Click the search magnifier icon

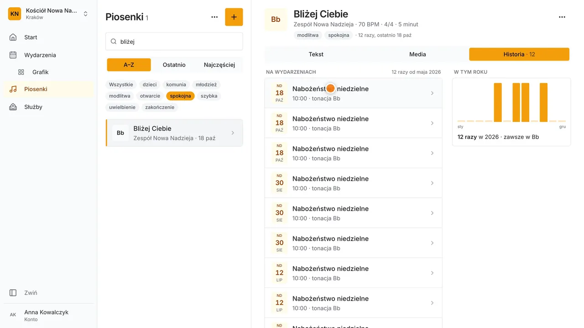pos(114,41)
